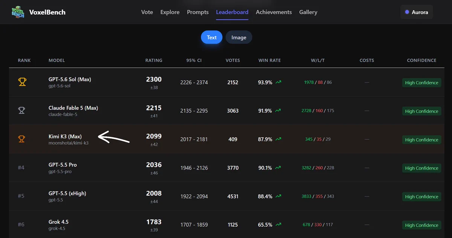This screenshot has height=238, width=452.
Task: Click the High Confidence badge for GPT-5.5 (xHigh)
Action: point(421,197)
